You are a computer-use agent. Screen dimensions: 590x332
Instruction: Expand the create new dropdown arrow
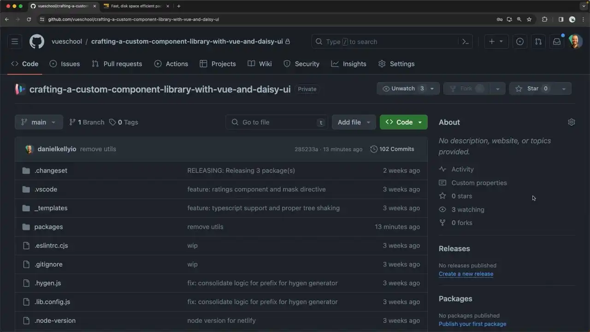tap(501, 41)
